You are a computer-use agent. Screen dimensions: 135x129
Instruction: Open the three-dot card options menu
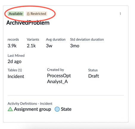click(x=120, y=14)
